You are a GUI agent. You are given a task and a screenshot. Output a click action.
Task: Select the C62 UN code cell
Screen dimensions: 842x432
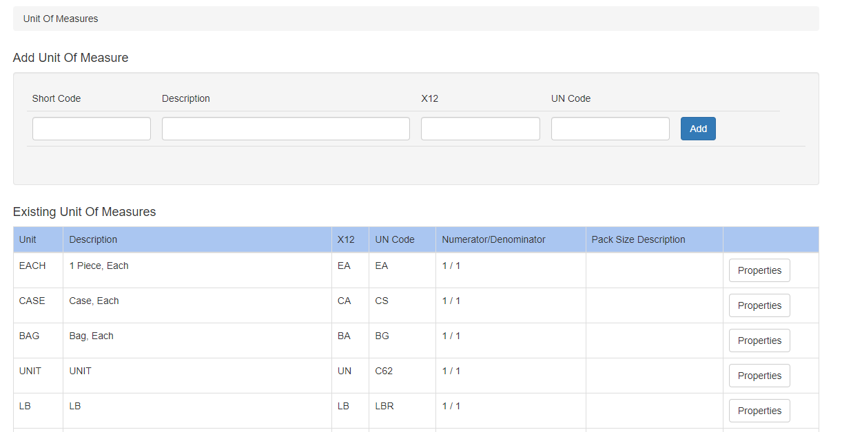(402, 376)
